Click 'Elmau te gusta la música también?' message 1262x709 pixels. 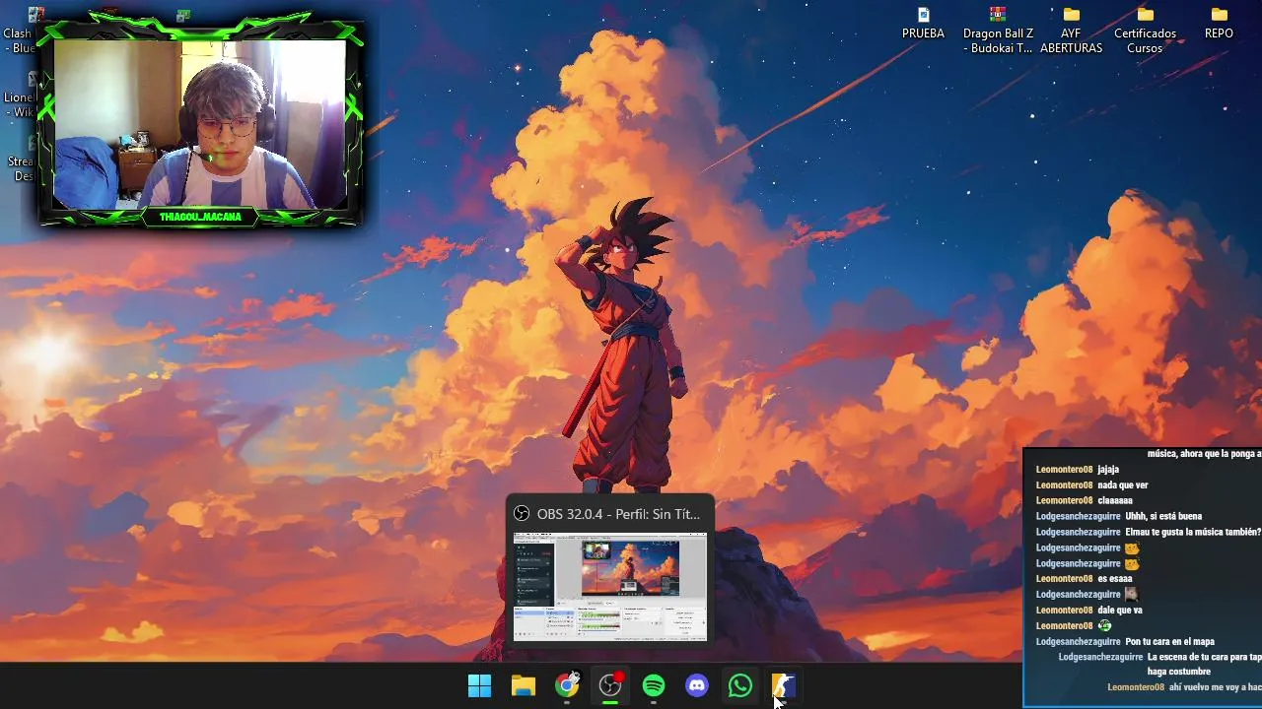1193,532
